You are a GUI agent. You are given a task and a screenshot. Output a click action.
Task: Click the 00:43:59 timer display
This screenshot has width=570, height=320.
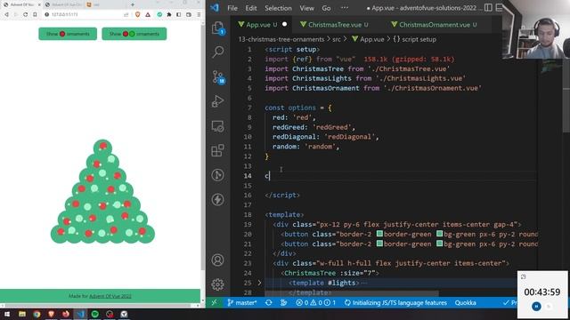(542, 292)
